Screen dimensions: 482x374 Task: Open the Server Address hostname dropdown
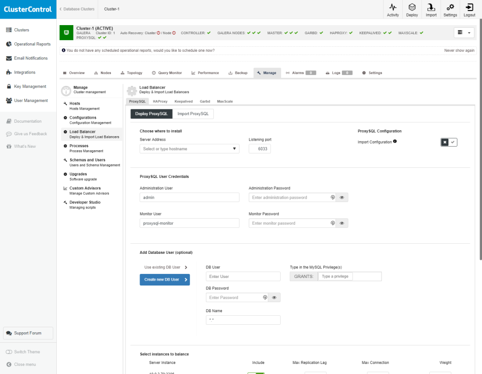(189, 149)
